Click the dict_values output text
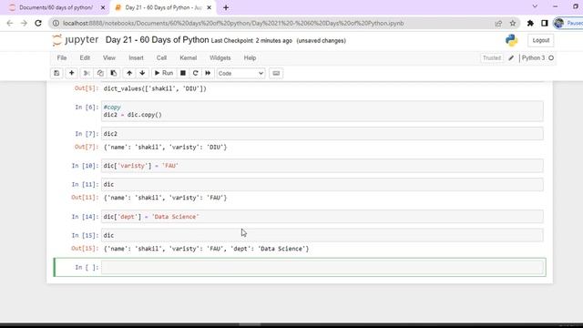The image size is (583, 328). coord(155,88)
